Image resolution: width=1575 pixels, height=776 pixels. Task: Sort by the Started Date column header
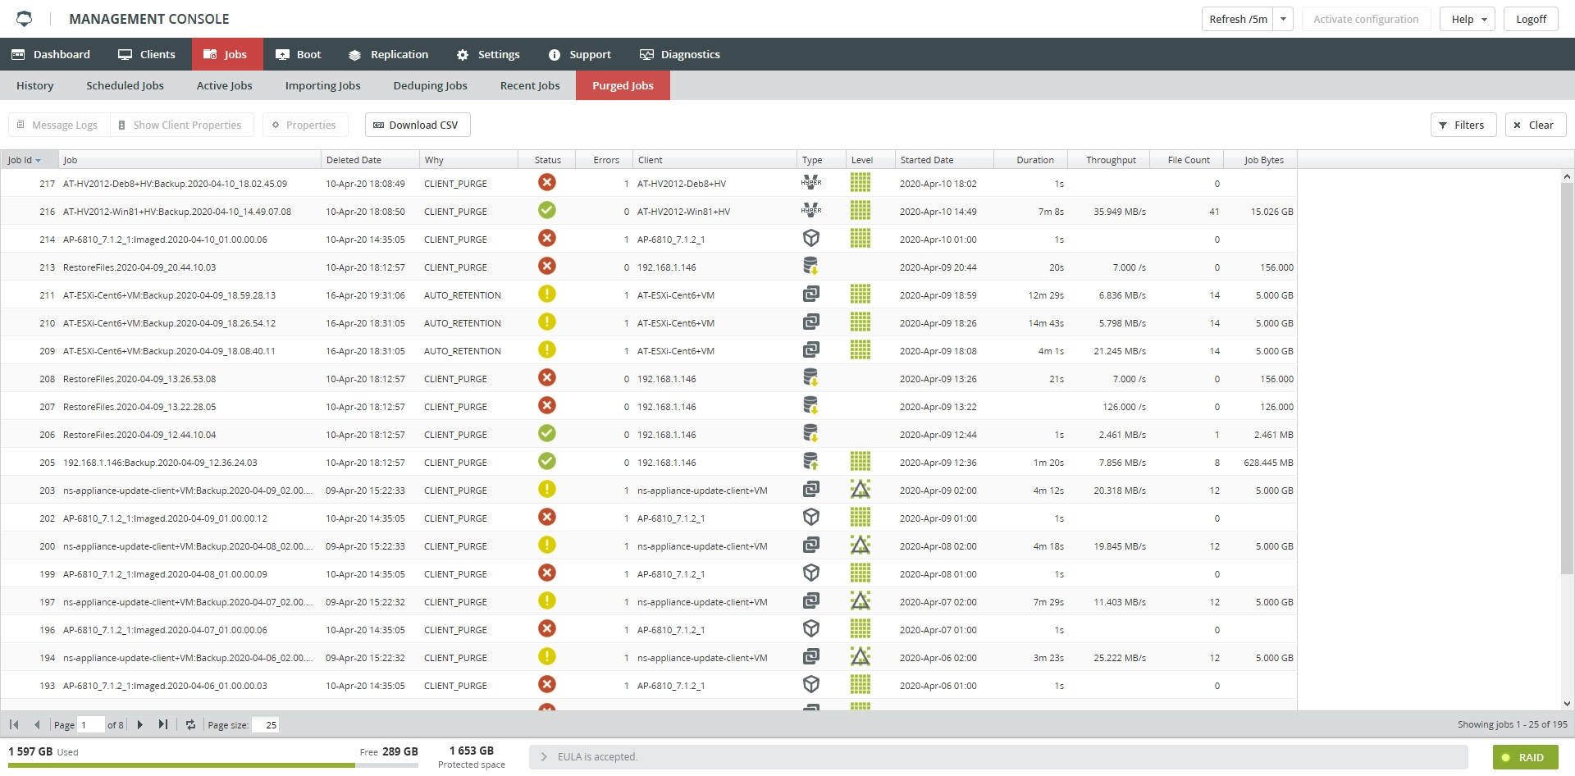point(943,160)
